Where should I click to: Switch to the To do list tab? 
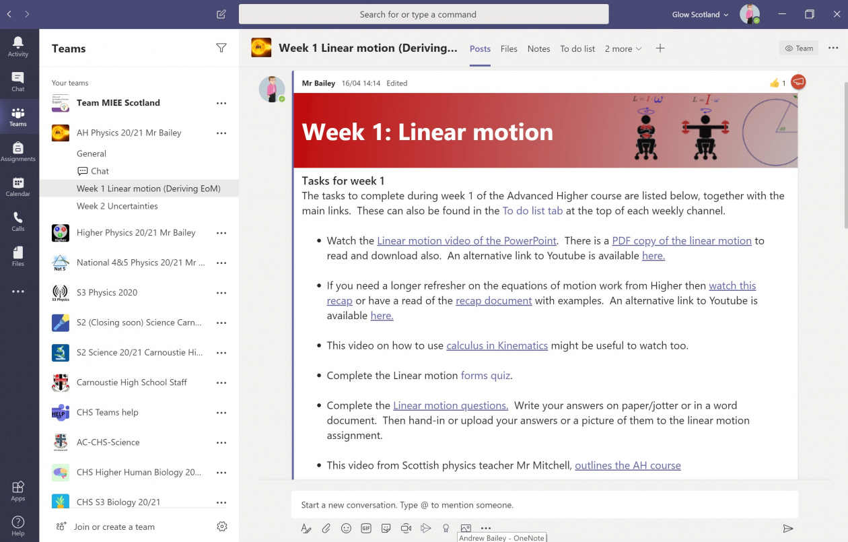click(577, 48)
